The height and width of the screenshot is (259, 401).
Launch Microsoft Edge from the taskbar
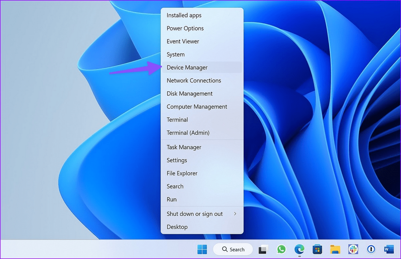point(299,249)
